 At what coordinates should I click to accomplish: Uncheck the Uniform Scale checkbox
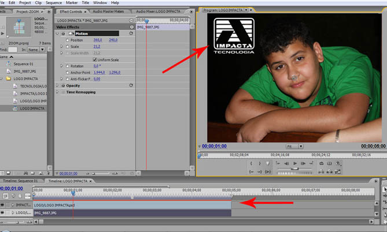click(95, 59)
